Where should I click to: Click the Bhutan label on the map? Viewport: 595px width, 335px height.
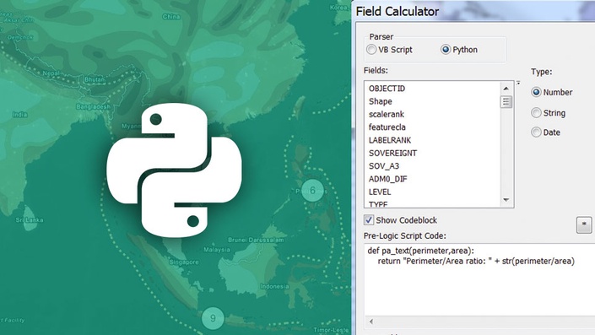(x=95, y=79)
